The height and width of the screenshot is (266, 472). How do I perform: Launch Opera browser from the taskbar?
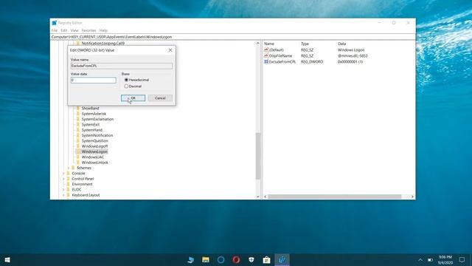(236, 259)
